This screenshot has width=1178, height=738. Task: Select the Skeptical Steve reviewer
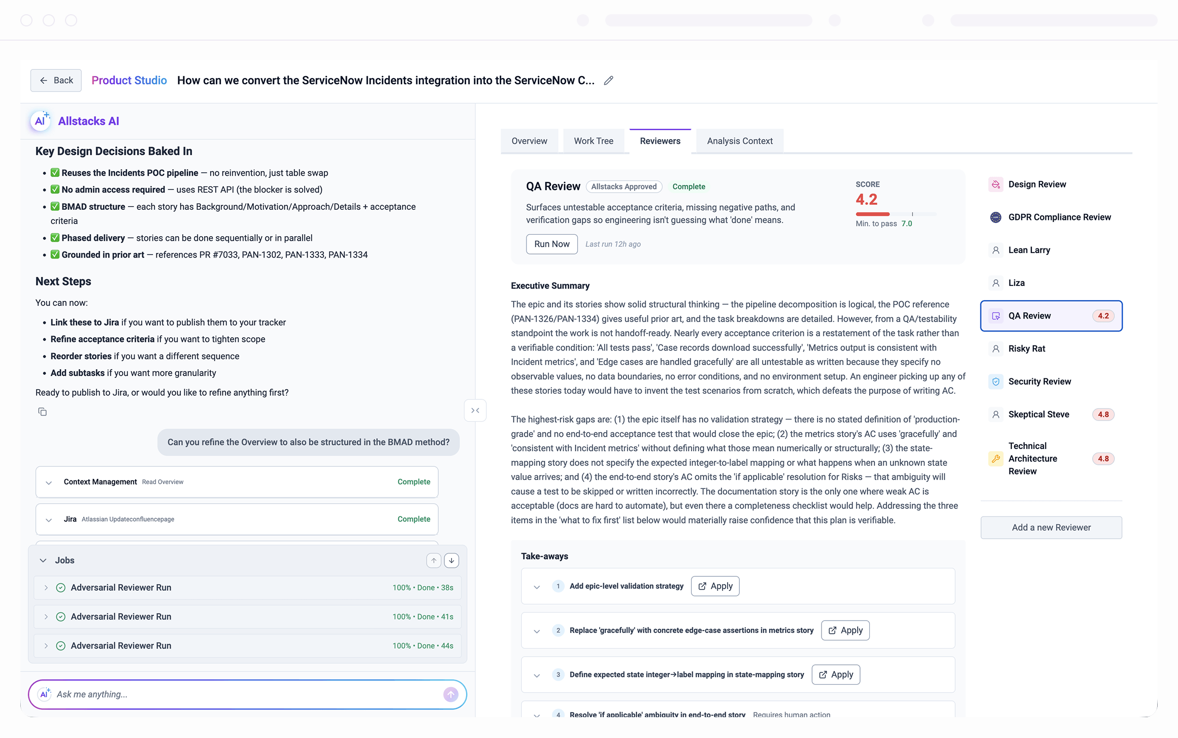point(1051,414)
